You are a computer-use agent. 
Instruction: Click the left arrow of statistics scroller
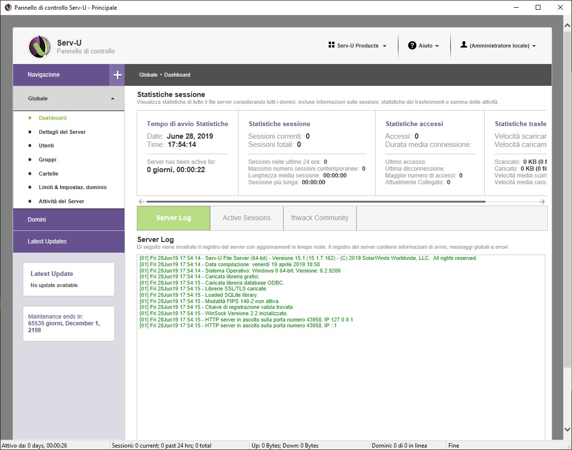click(142, 201)
